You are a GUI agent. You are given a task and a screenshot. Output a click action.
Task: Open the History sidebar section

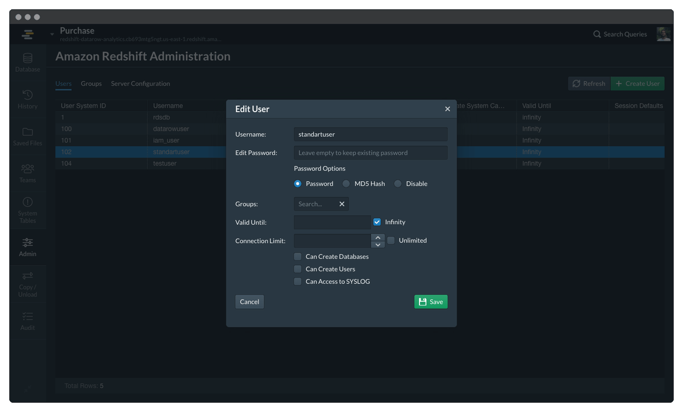(27, 99)
